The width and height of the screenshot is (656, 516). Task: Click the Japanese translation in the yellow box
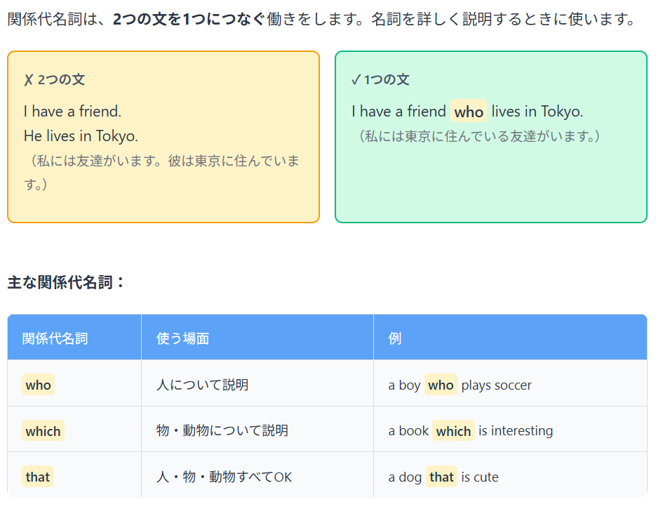(161, 173)
